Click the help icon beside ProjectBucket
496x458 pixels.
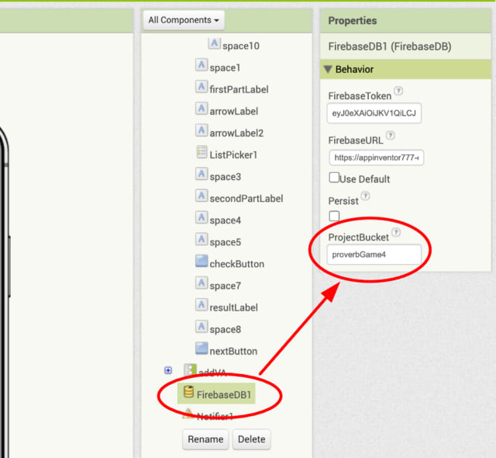pos(396,232)
